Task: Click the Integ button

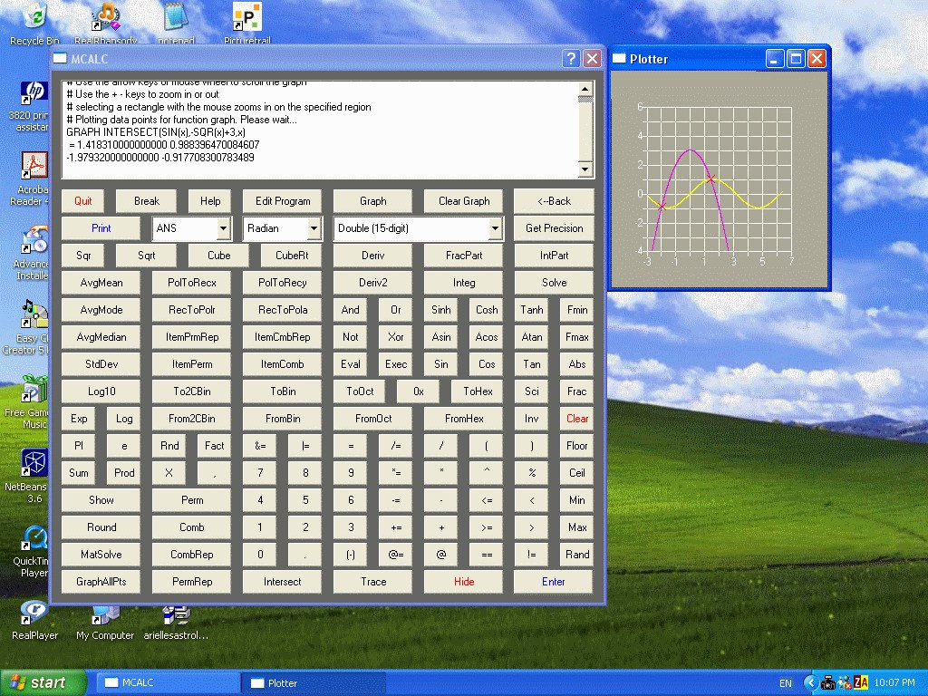Action: pyautogui.click(x=464, y=283)
